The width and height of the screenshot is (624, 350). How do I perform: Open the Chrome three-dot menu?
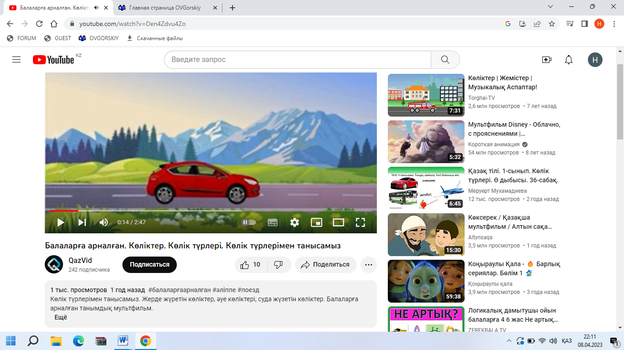(614, 24)
